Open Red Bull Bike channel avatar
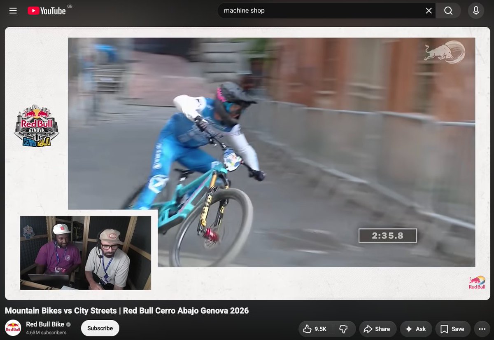The width and height of the screenshot is (494, 340). pyautogui.click(x=13, y=328)
